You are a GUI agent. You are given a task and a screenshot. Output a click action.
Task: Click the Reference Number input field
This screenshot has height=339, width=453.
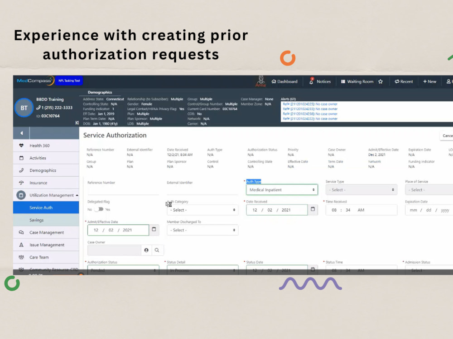pyautogui.click(x=123, y=190)
